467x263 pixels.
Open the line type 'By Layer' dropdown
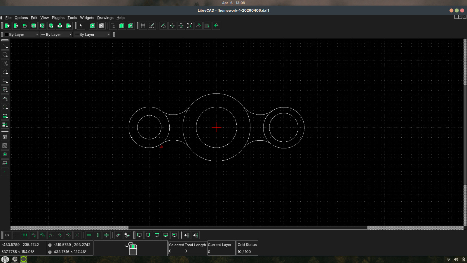(x=92, y=34)
